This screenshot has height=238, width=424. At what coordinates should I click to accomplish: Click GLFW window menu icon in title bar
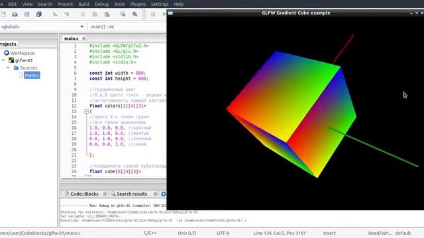tap(170, 13)
